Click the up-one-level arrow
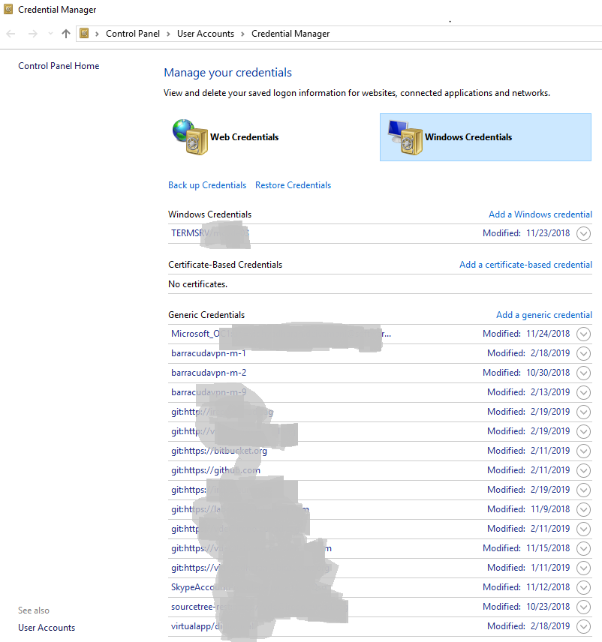 66,34
